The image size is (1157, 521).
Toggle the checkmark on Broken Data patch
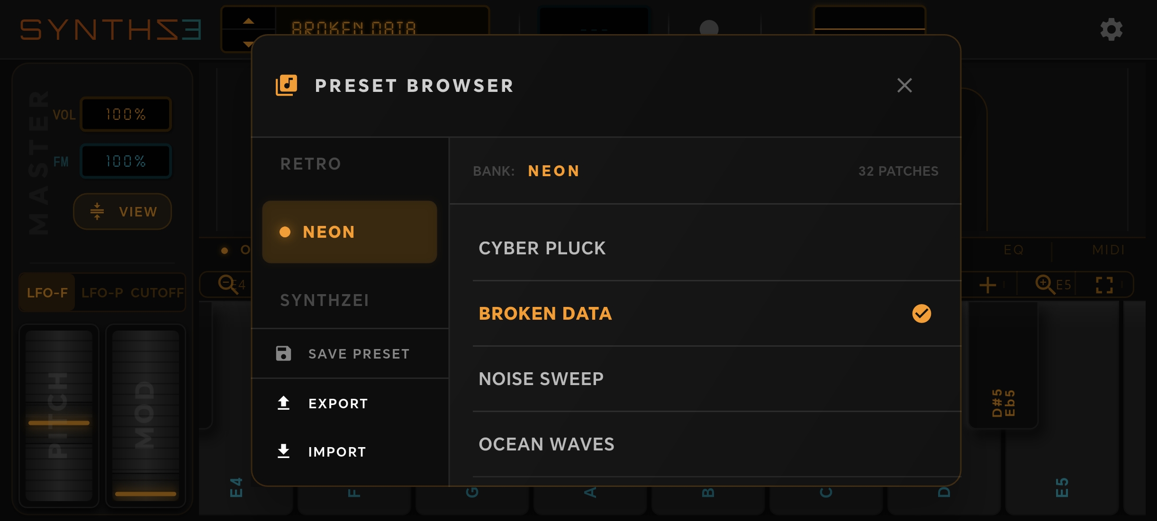(922, 314)
